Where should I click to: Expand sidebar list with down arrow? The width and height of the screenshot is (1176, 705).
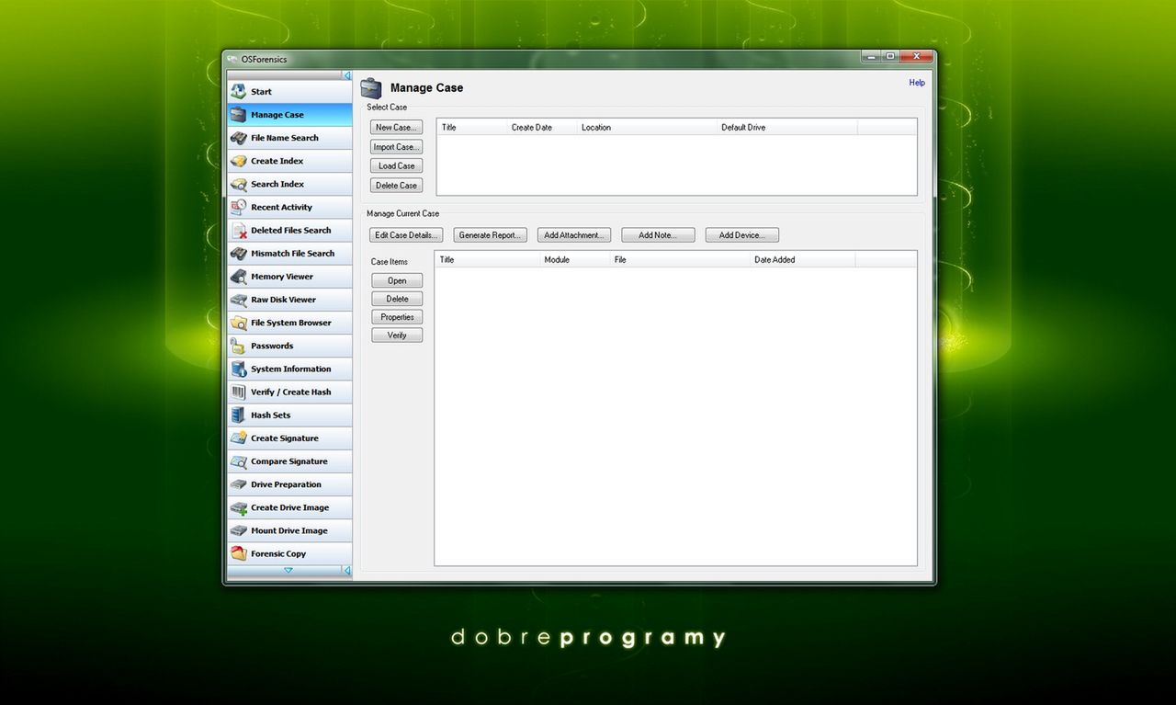coord(288,571)
